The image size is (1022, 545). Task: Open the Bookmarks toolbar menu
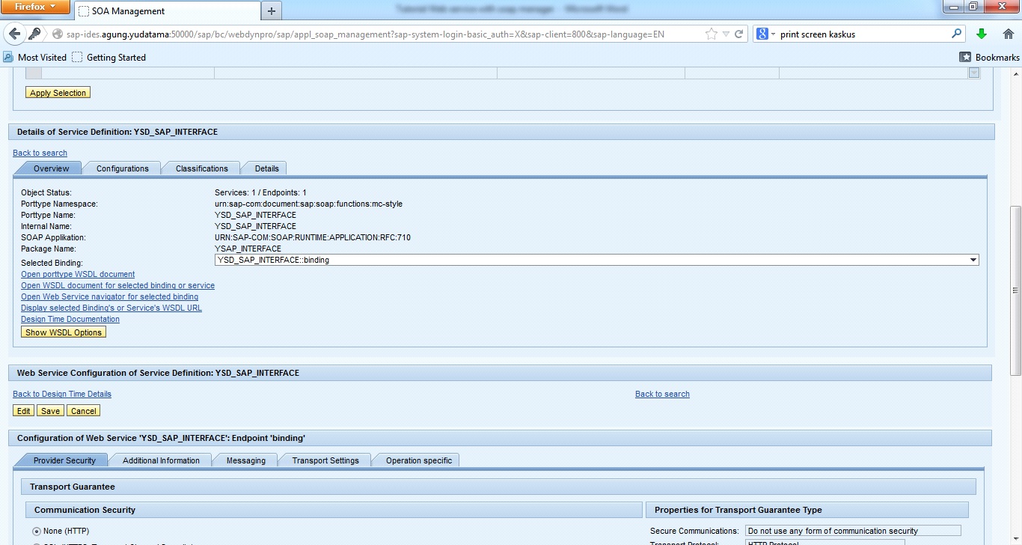990,57
